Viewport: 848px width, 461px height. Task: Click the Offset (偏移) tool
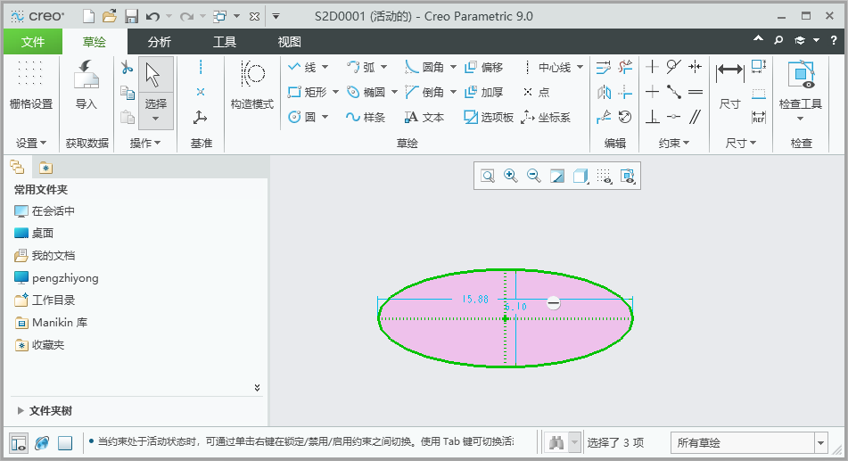point(484,67)
